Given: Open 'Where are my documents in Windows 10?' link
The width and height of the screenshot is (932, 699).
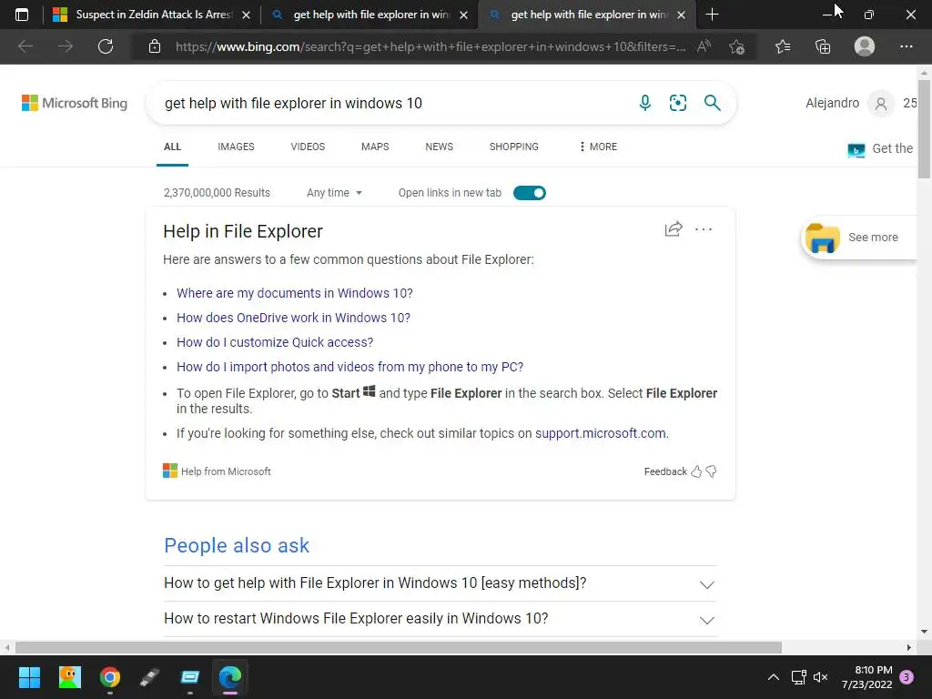Looking at the screenshot, I should (295, 293).
